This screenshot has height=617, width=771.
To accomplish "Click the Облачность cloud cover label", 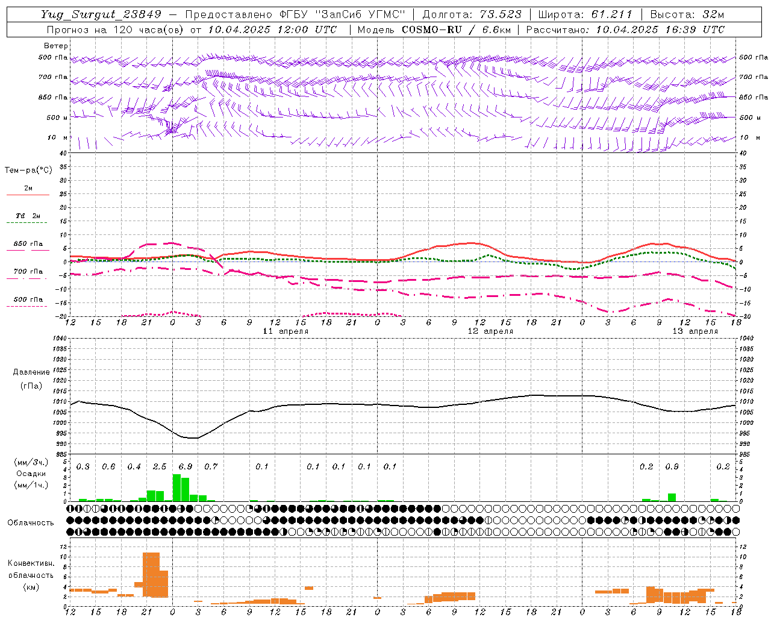I will coord(31,523).
